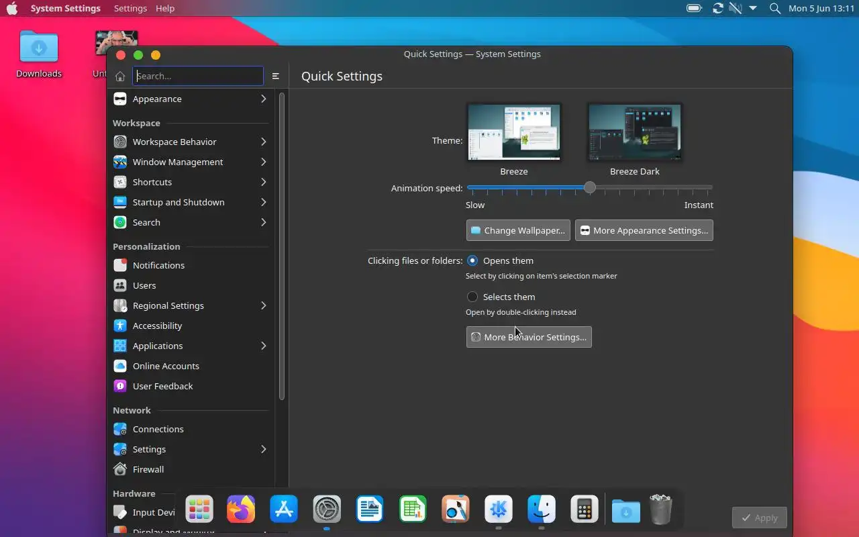
Task: Click the Startup and Shutdown icon
Action: tap(120, 202)
